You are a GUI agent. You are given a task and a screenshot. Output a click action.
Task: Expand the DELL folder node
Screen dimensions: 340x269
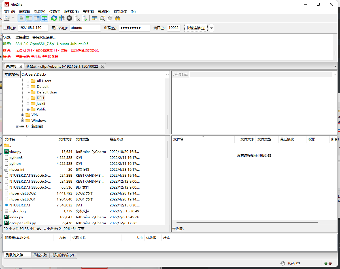[28, 98]
